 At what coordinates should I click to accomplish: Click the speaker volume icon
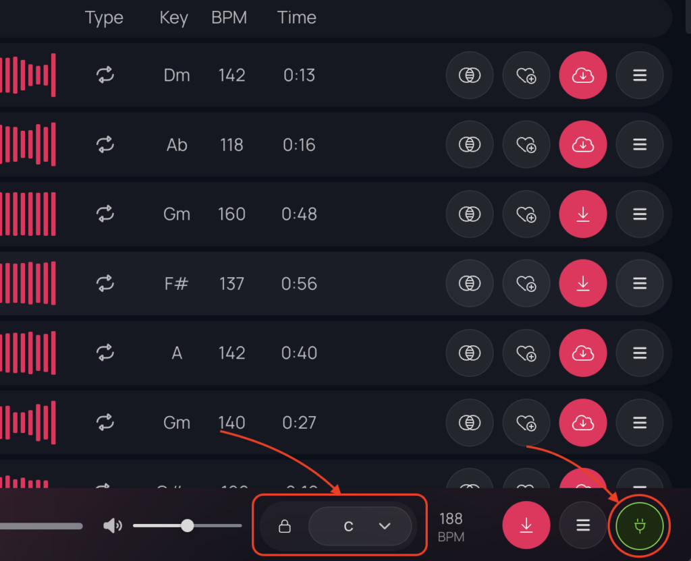(112, 525)
